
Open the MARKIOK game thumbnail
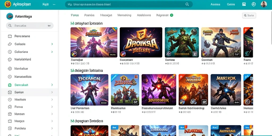226,90
